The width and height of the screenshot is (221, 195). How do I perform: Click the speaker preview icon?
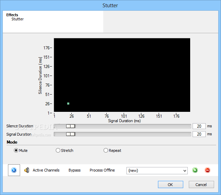[27, 170]
